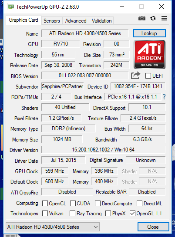Tick the Ray Tracing checkbox
Screen dimensions: 175x237
pyautogui.click(x=72, y=214)
